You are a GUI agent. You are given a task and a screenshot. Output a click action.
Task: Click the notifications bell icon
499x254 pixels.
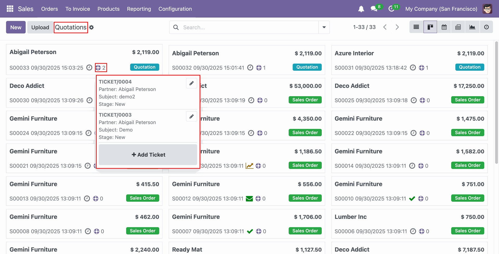(361, 9)
